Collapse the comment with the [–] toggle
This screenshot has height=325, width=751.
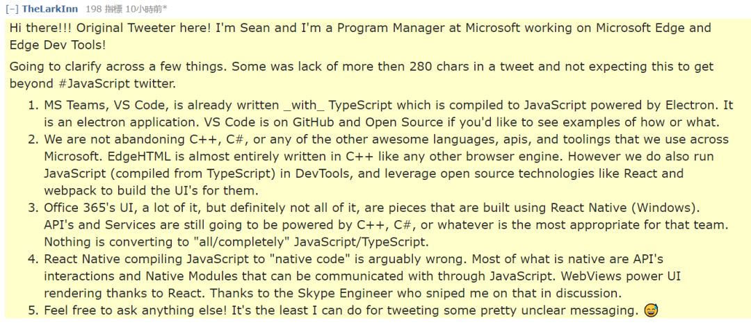[12, 8]
